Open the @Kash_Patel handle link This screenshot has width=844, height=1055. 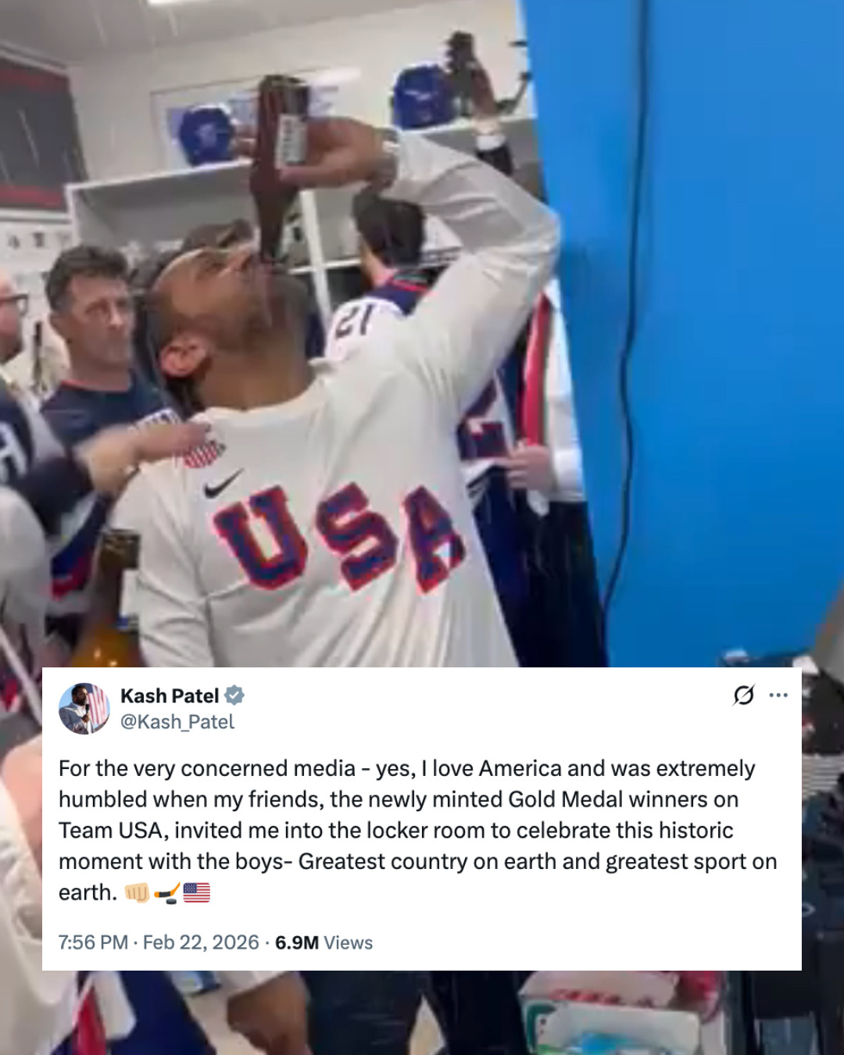click(177, 722)
